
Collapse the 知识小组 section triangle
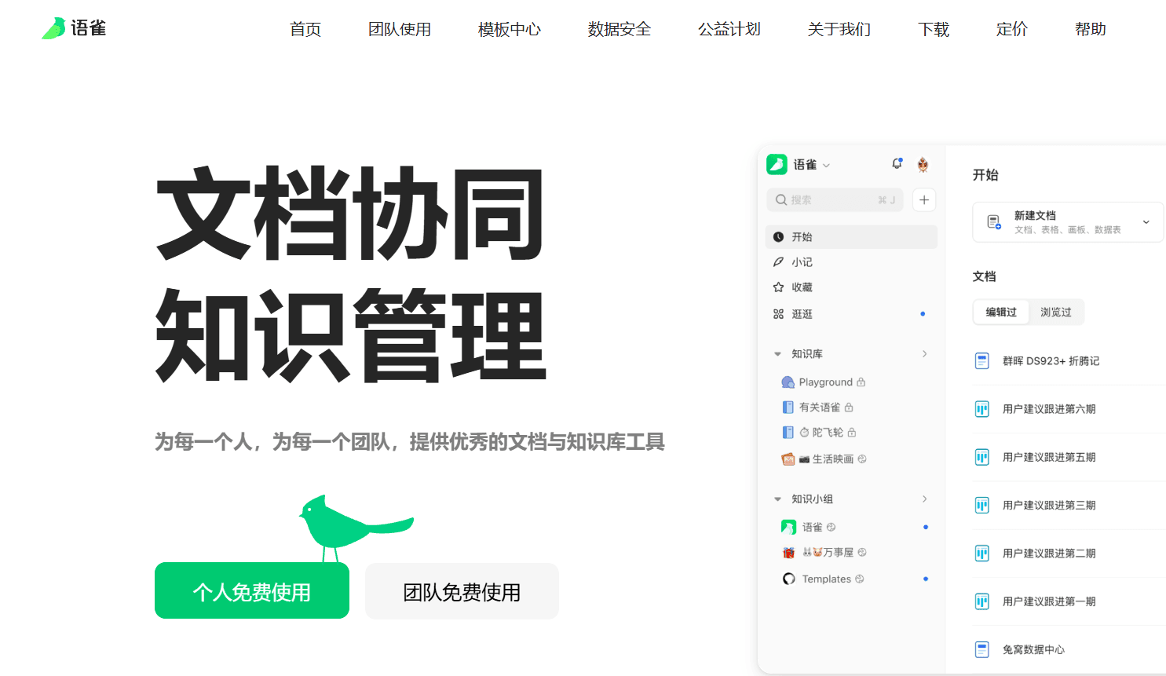(x=777, y=499)
